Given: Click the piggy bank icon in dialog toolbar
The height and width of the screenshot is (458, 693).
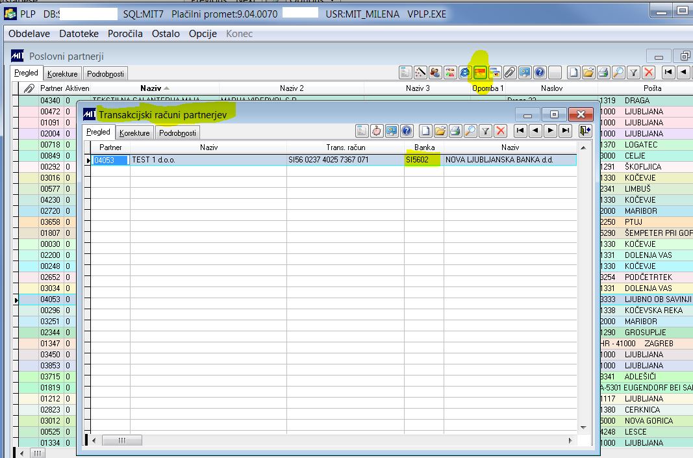Looking at the screenshot, I should 377,131.
